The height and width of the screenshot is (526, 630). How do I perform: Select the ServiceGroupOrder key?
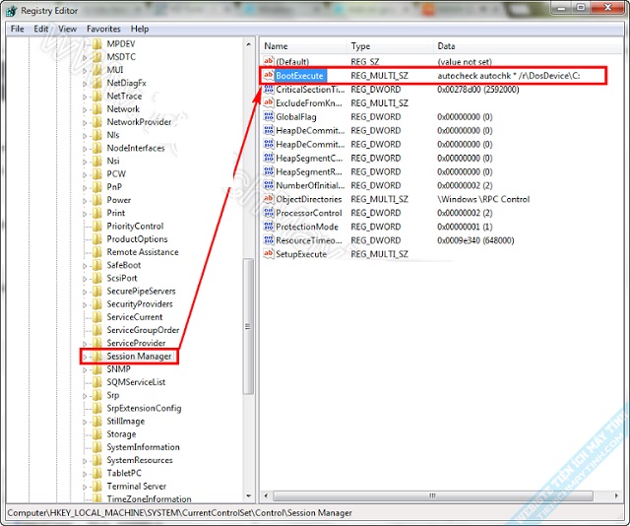[143, 330]
